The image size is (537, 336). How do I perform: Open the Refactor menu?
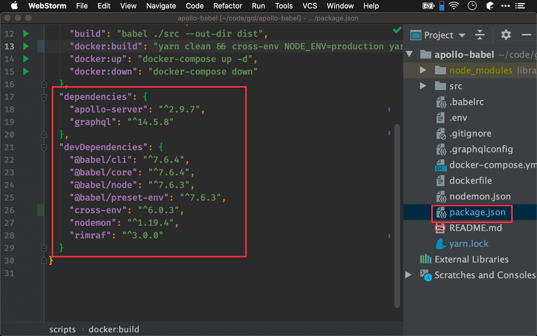(x=228, y=6)
